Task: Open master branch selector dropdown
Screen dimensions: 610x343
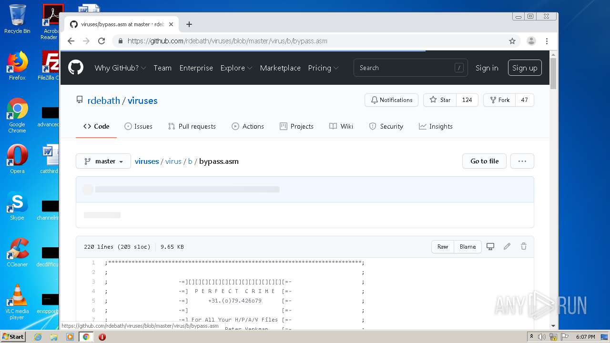Action: 103,161
